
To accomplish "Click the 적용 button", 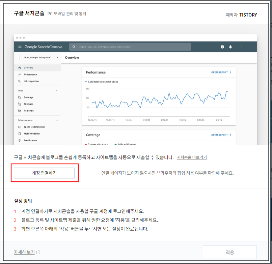I will [x=230, y=252].
